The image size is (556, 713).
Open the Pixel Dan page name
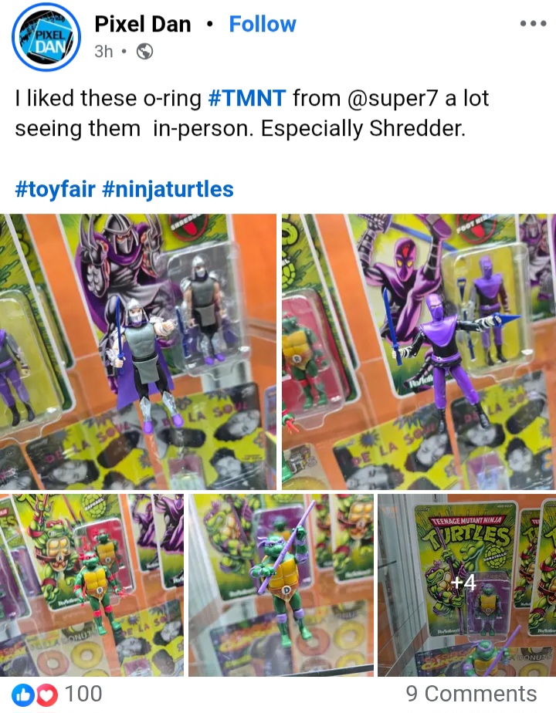coord(142,24)
